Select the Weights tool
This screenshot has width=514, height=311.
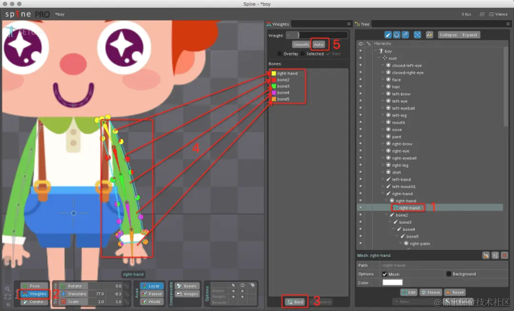pos(34,293)
